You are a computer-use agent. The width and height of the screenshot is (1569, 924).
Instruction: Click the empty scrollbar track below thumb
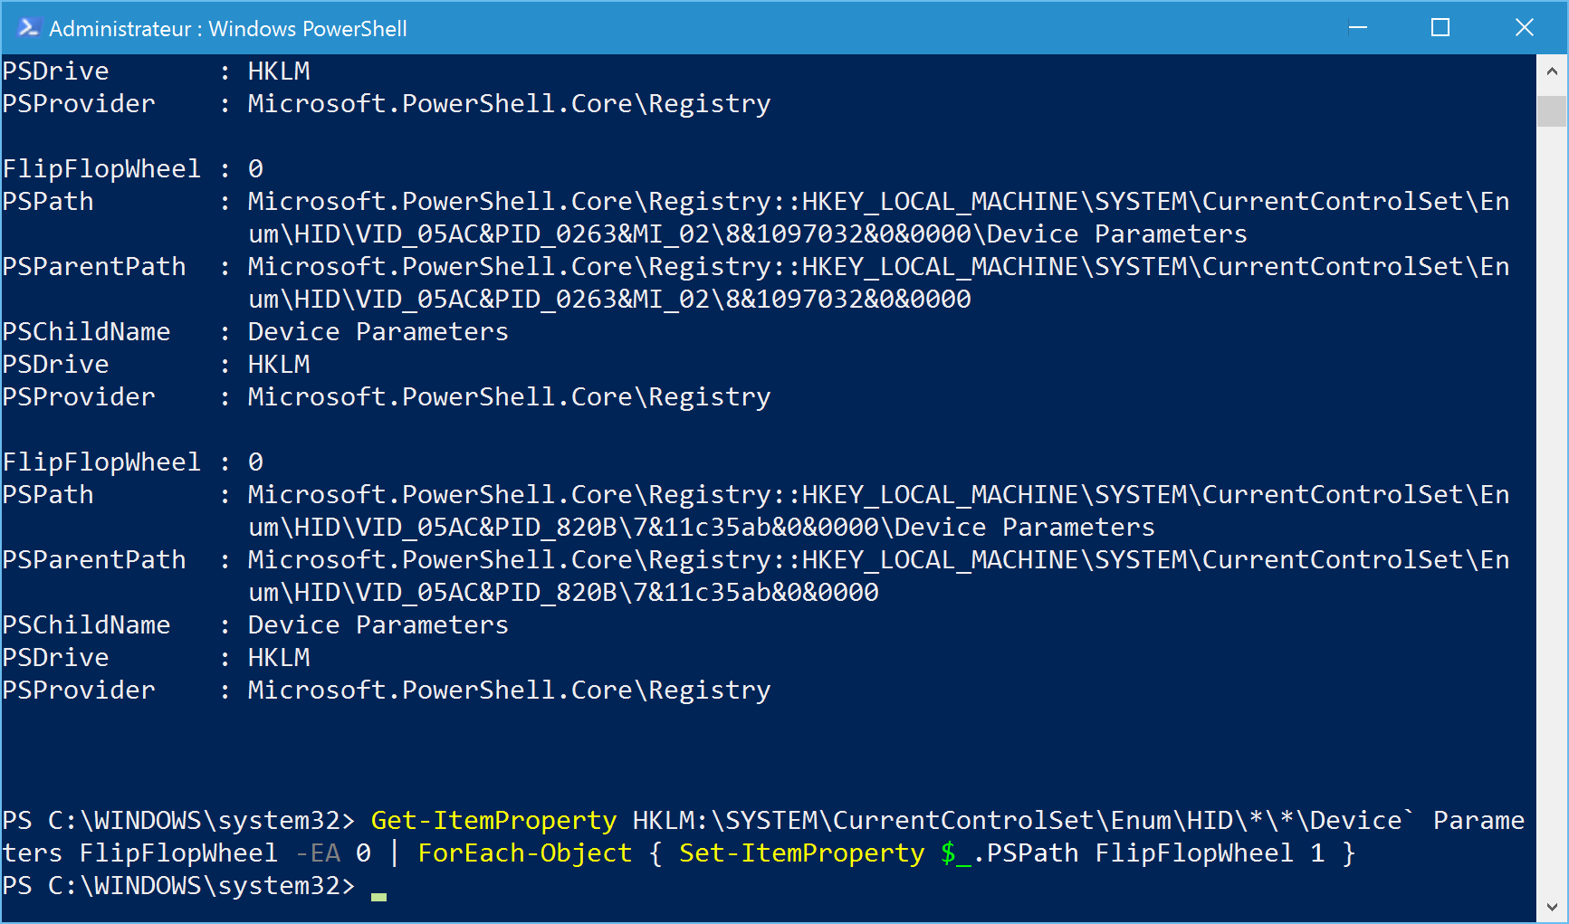point(1552,507)
